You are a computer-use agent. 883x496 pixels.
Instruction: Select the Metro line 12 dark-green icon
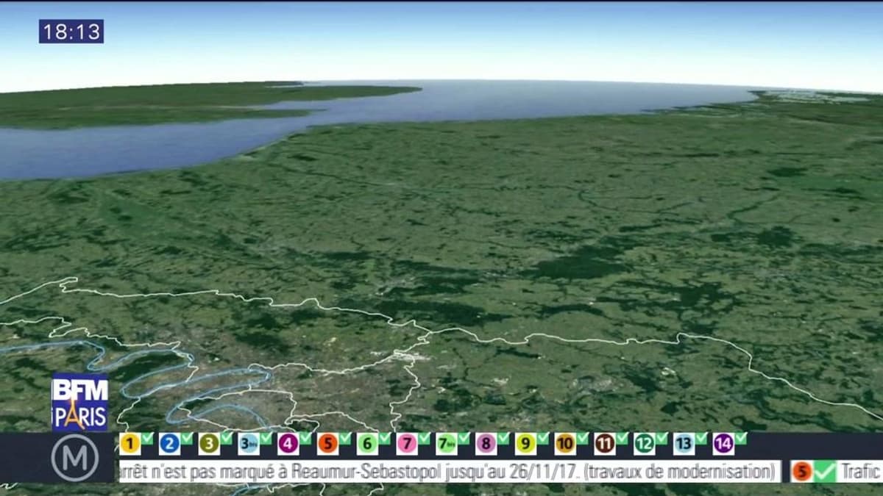pyautogui.click(x=645, y=444)
